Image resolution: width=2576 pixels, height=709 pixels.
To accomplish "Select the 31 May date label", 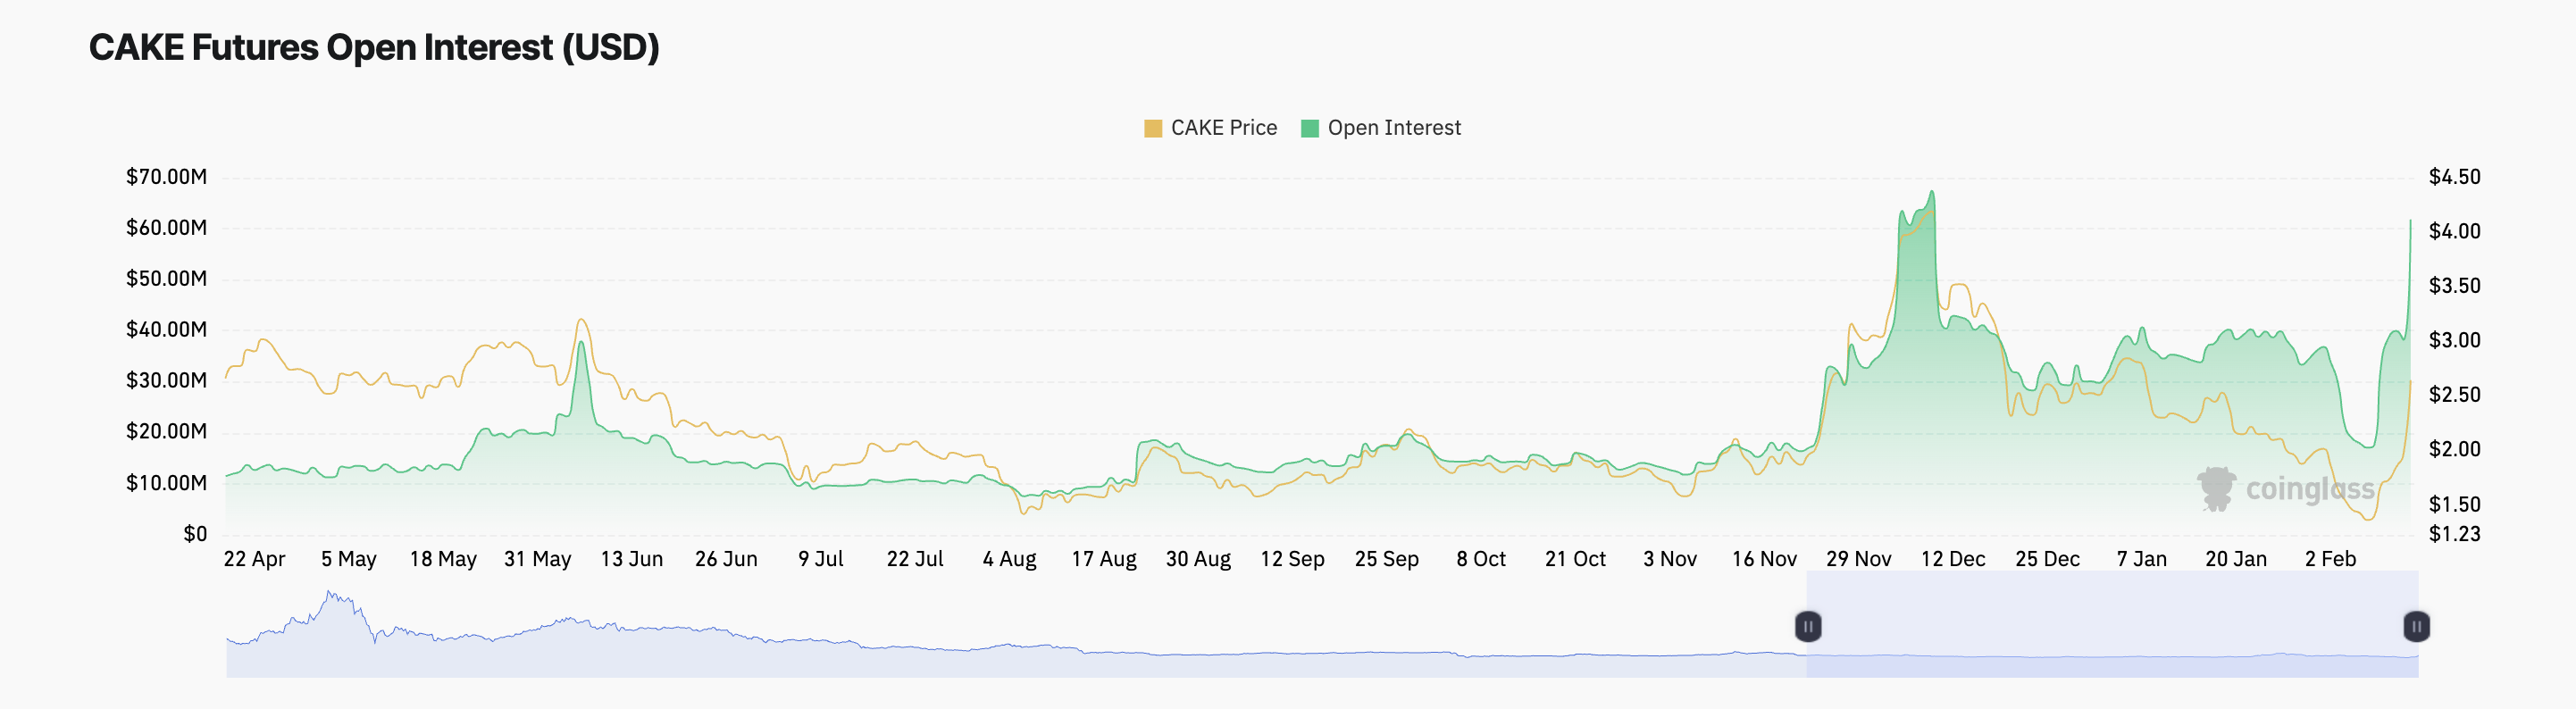I will coord(537,559).
